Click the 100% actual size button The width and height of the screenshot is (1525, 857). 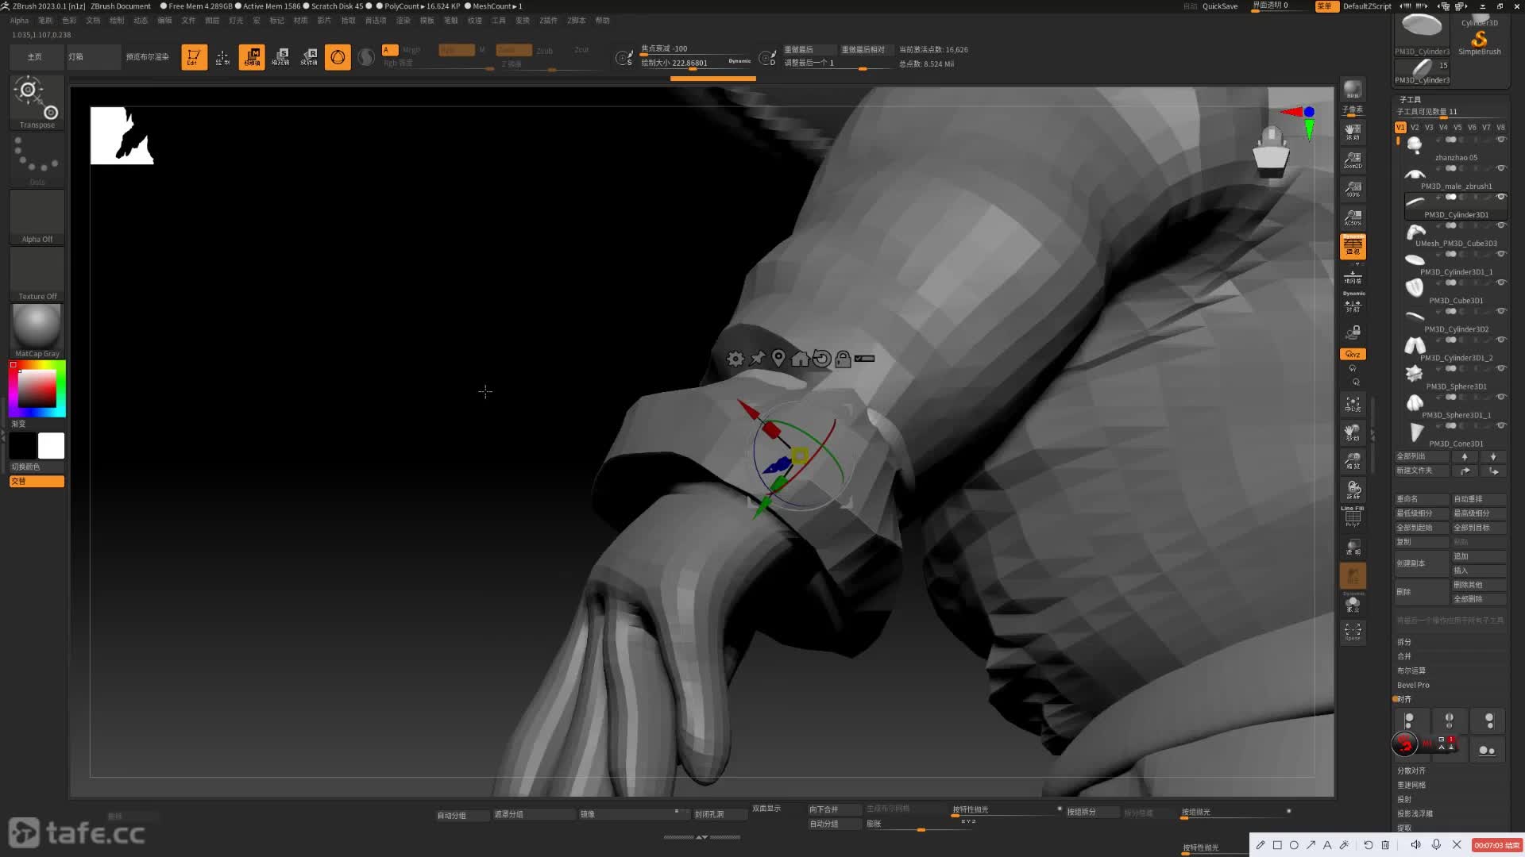tap(1353, 189)
